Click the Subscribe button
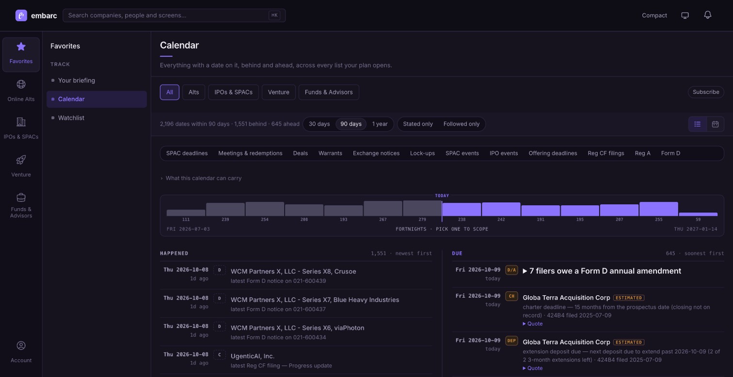Screen dimensions: 733x377 tap(706, 92)
